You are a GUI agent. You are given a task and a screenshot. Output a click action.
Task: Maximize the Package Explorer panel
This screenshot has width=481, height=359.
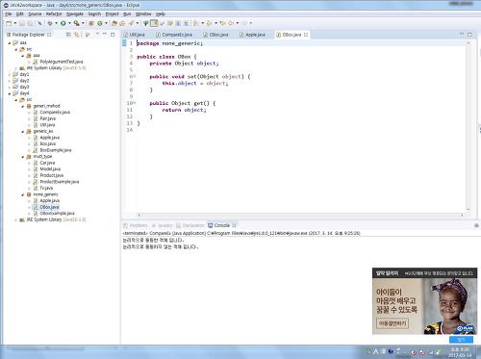click(113, 35)
